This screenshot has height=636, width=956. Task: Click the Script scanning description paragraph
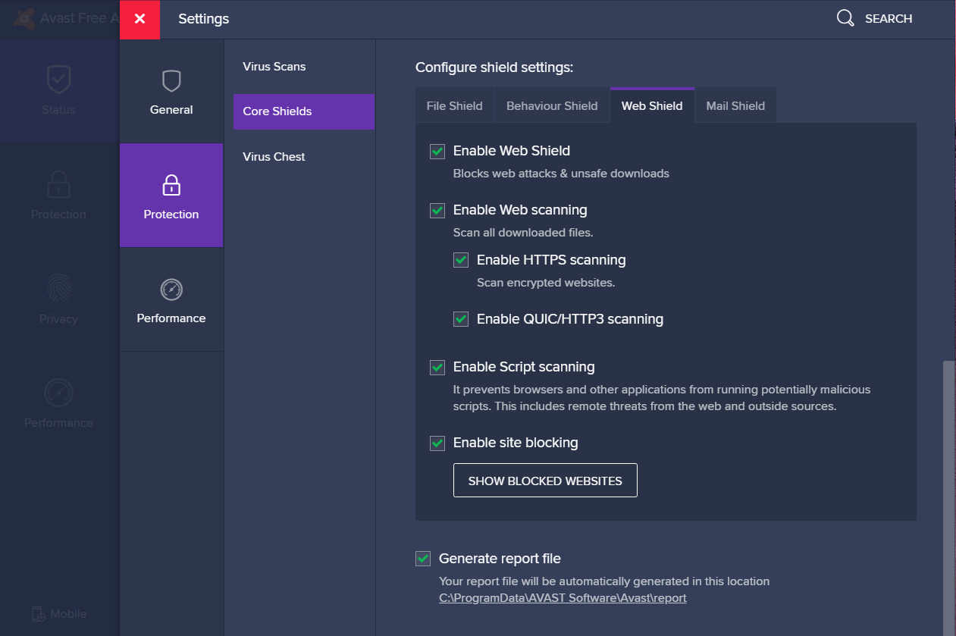[662, 398]
